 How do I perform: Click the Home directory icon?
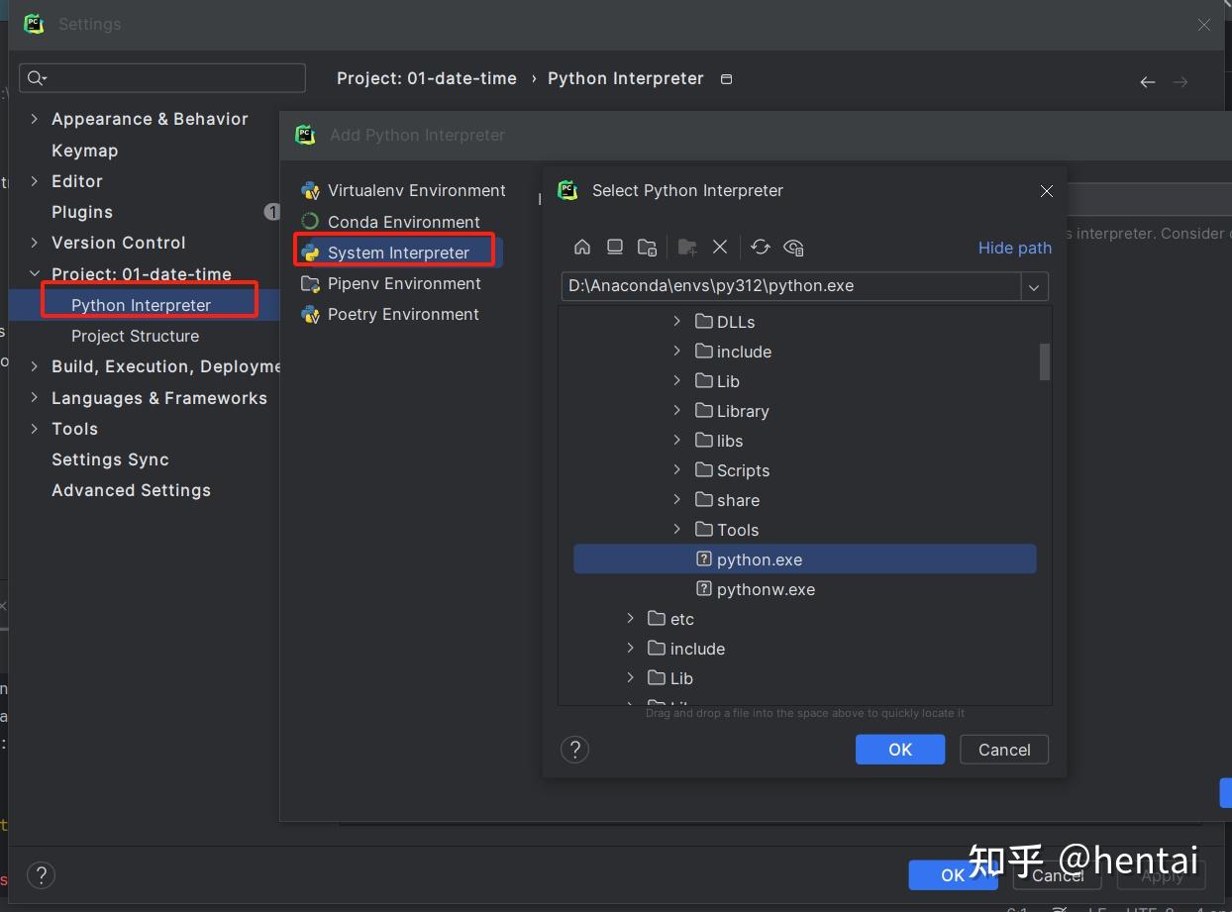point(582,248)
